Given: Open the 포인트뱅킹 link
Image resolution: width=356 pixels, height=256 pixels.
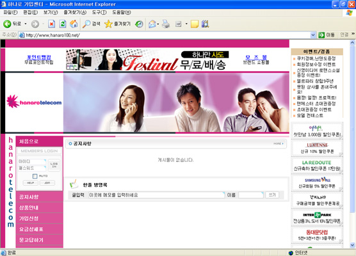Looking at the screenshot, I should coord(39,57).
